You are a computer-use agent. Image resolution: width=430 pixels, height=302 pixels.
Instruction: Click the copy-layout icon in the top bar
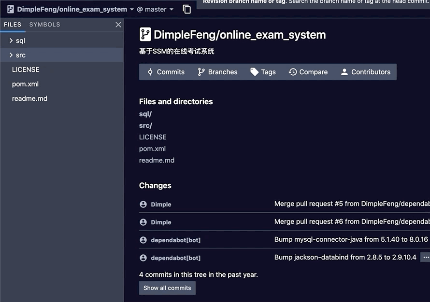click(186, 9)
